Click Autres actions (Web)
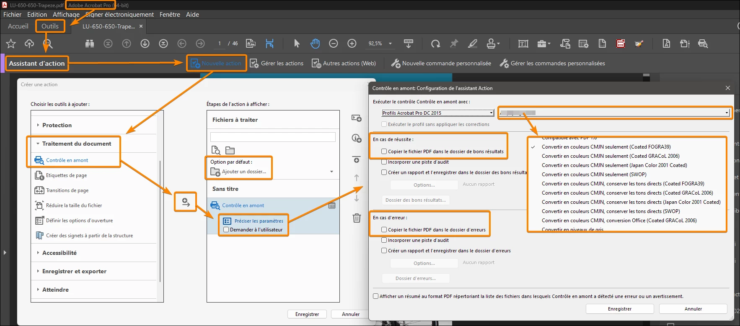 [x=344, y=63]
